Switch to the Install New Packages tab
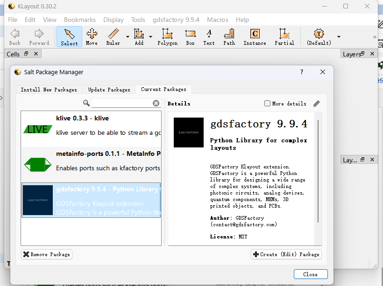Screen dimensions: 383x286 [x=48, y=89]
